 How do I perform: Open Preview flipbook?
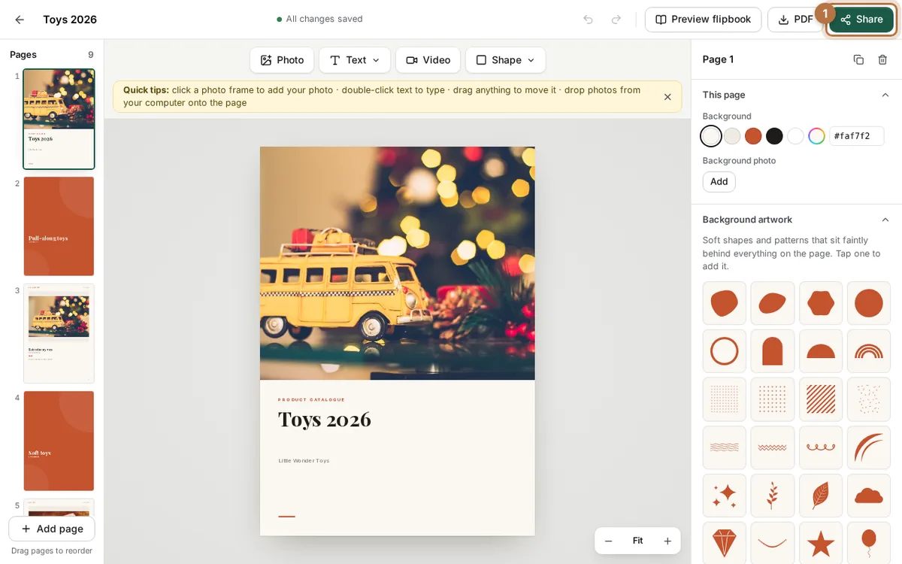tap(703, 20)
